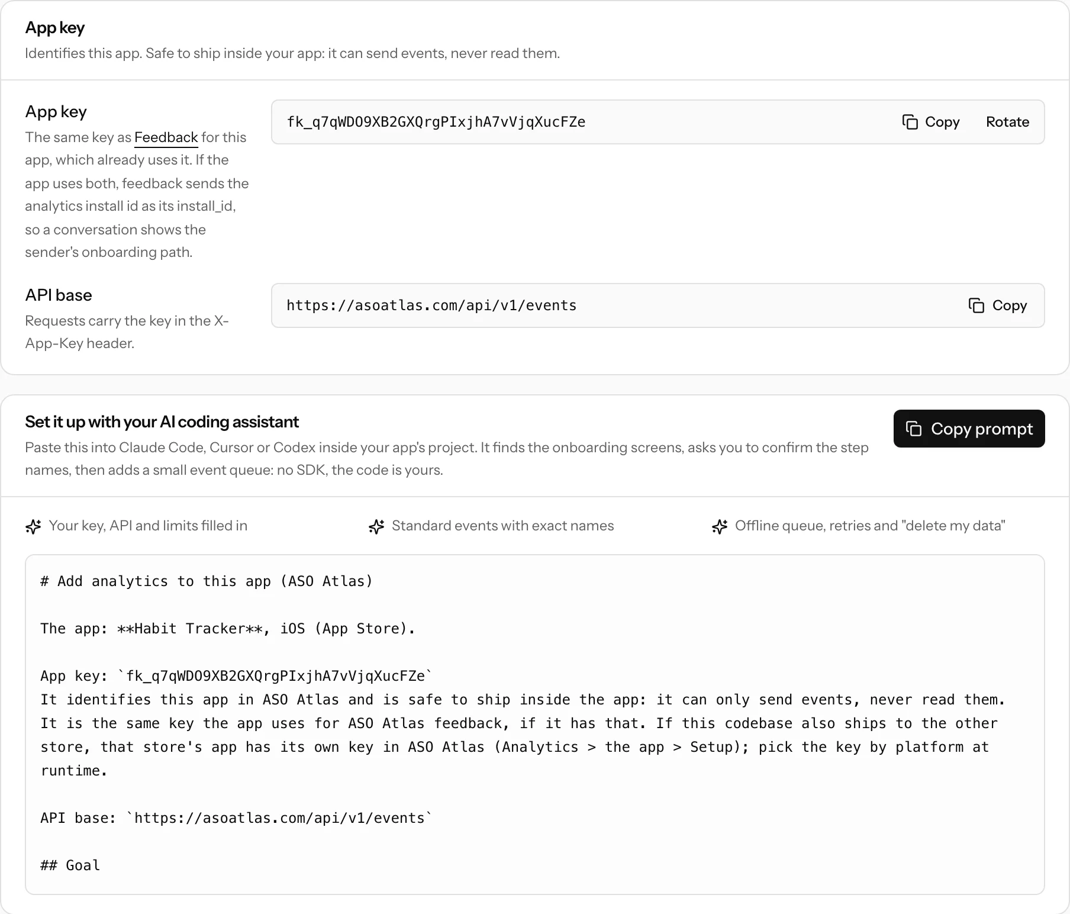
Task: Click the API base URL field
Action: click(x=658, y=305)
